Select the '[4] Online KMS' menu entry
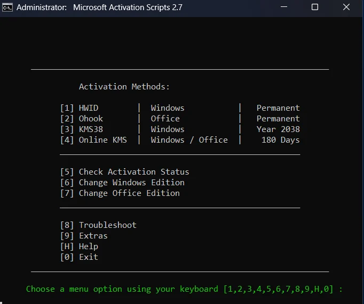 (x=93, y=140)
